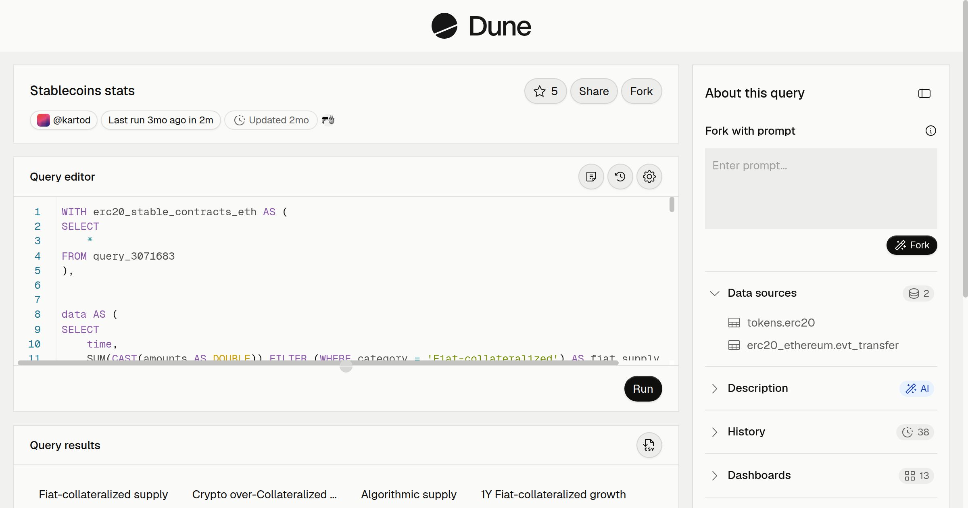Image resolution: width=968 pixels, height=508 pixels.
Task: Expand the Description section
Action: click(x=715, y=388)
